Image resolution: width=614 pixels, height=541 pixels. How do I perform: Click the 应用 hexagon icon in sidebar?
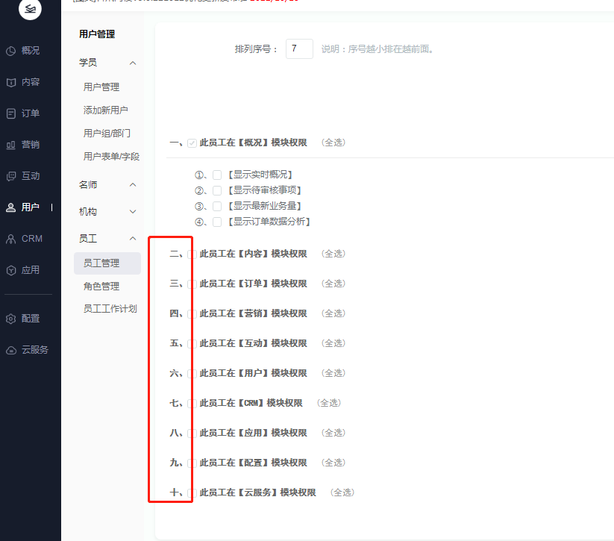11,270
